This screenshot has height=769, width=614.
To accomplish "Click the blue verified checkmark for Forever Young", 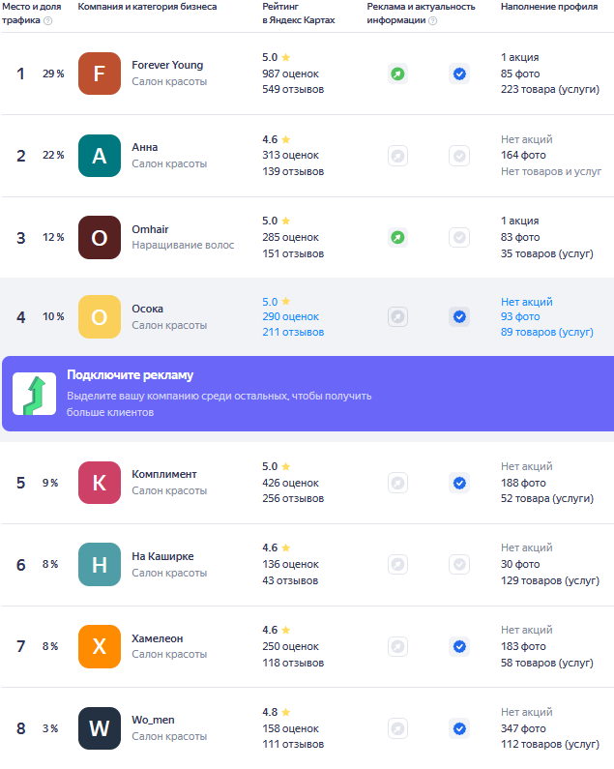I will coord(459,74).
